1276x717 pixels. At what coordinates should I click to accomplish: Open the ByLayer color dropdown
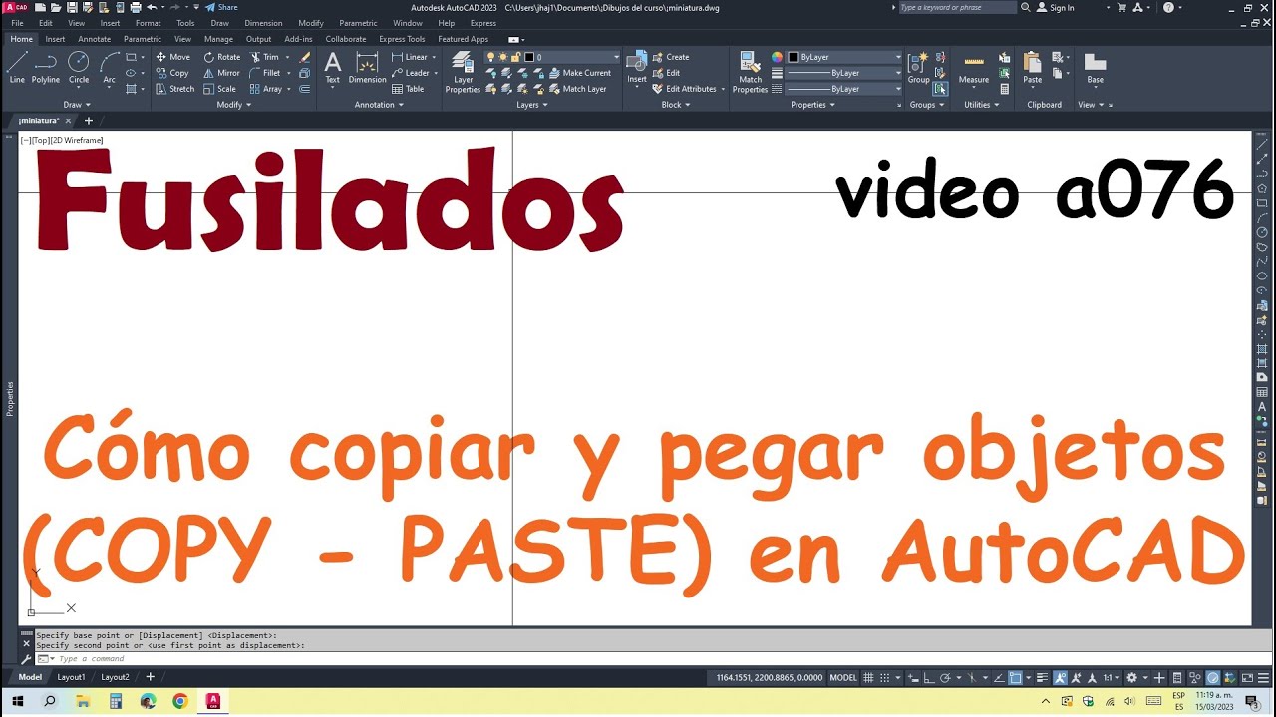[845, 57]
